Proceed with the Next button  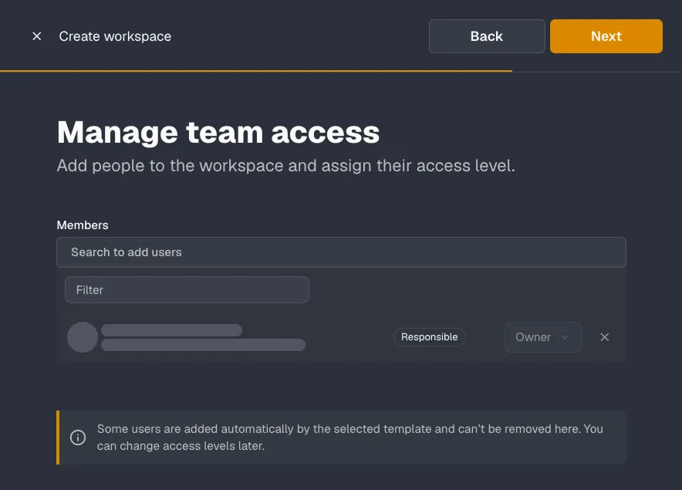tap(606, 36)
